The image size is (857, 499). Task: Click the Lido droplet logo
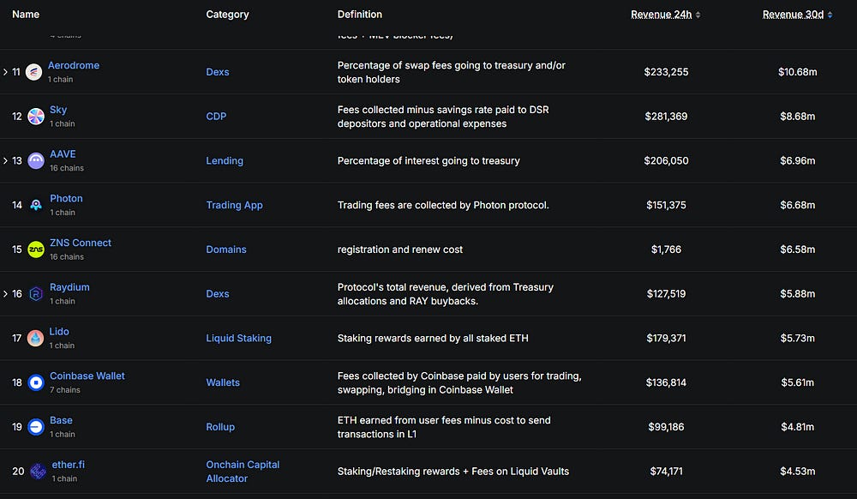[x=35, y=339]
